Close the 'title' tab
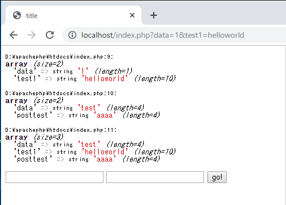 [132, 15]
